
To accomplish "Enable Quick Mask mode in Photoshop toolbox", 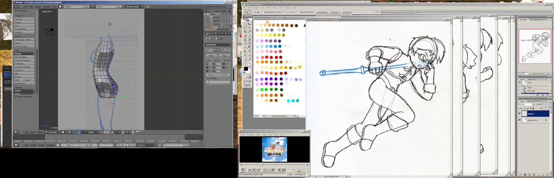I will [249, 77].
